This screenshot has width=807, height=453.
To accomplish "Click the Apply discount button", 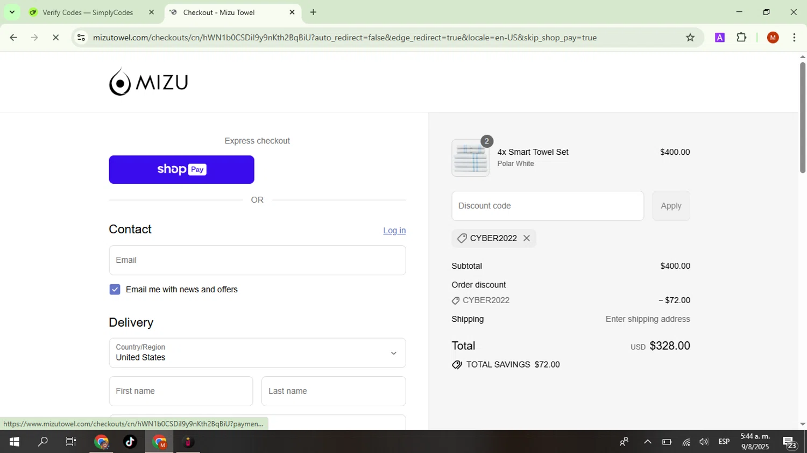I will coord(671,206).
